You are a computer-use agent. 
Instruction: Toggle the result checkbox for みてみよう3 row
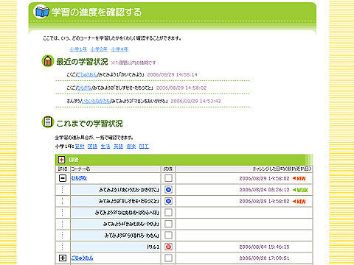point(168,212)
